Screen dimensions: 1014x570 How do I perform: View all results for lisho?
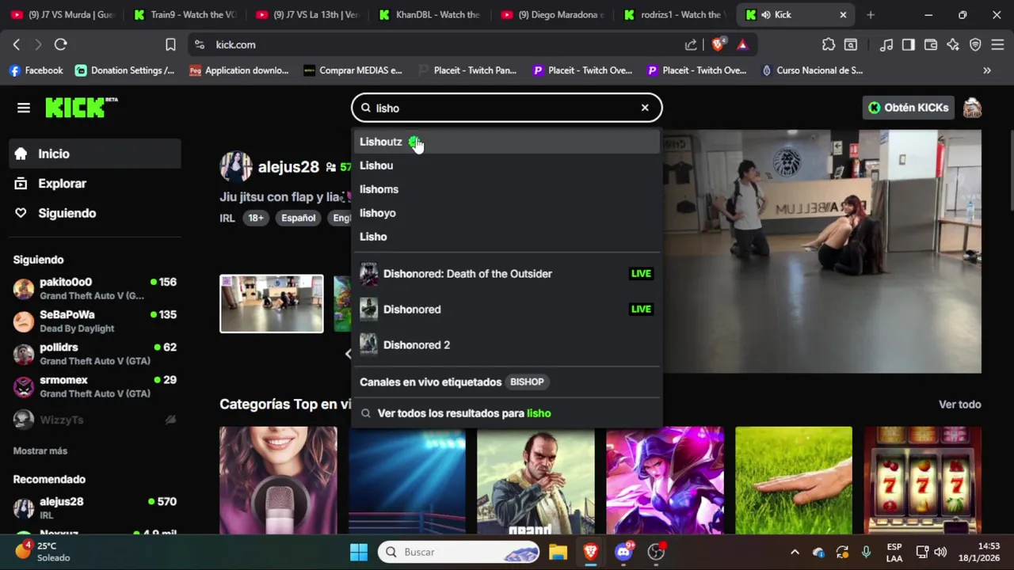coord(506,413)
